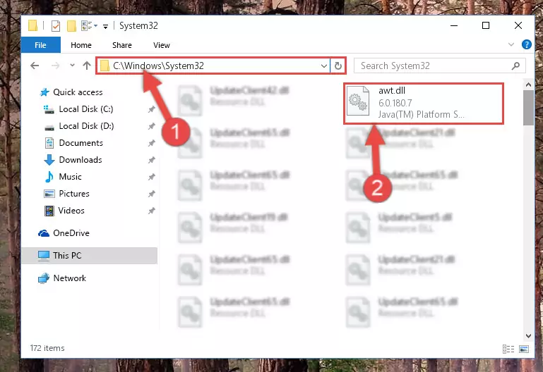Open the Share ribbon tab
Viewport: 543px width, 372px height.
pyautogui.click(x=122, y=45)
